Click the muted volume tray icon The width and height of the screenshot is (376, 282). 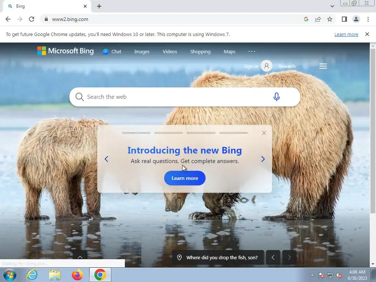(x=339, y=275)
